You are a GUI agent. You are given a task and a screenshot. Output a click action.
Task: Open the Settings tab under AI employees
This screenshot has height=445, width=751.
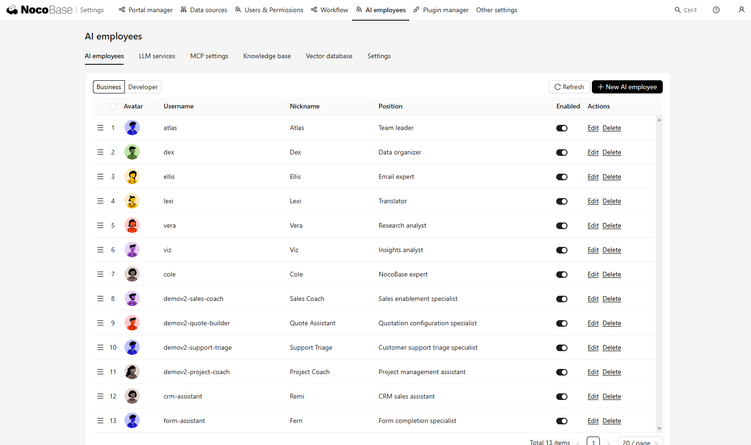(x=379, y=56)
